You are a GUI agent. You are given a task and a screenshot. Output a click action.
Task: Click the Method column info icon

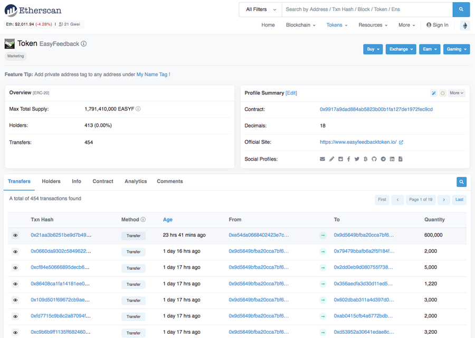pos(143,220)
